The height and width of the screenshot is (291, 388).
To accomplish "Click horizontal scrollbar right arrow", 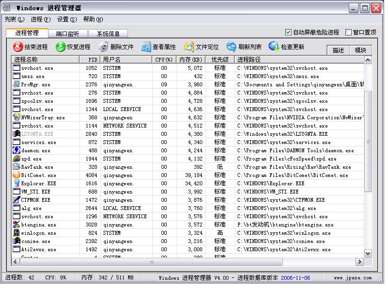I will pyautogui.click(x=359, y=261).
